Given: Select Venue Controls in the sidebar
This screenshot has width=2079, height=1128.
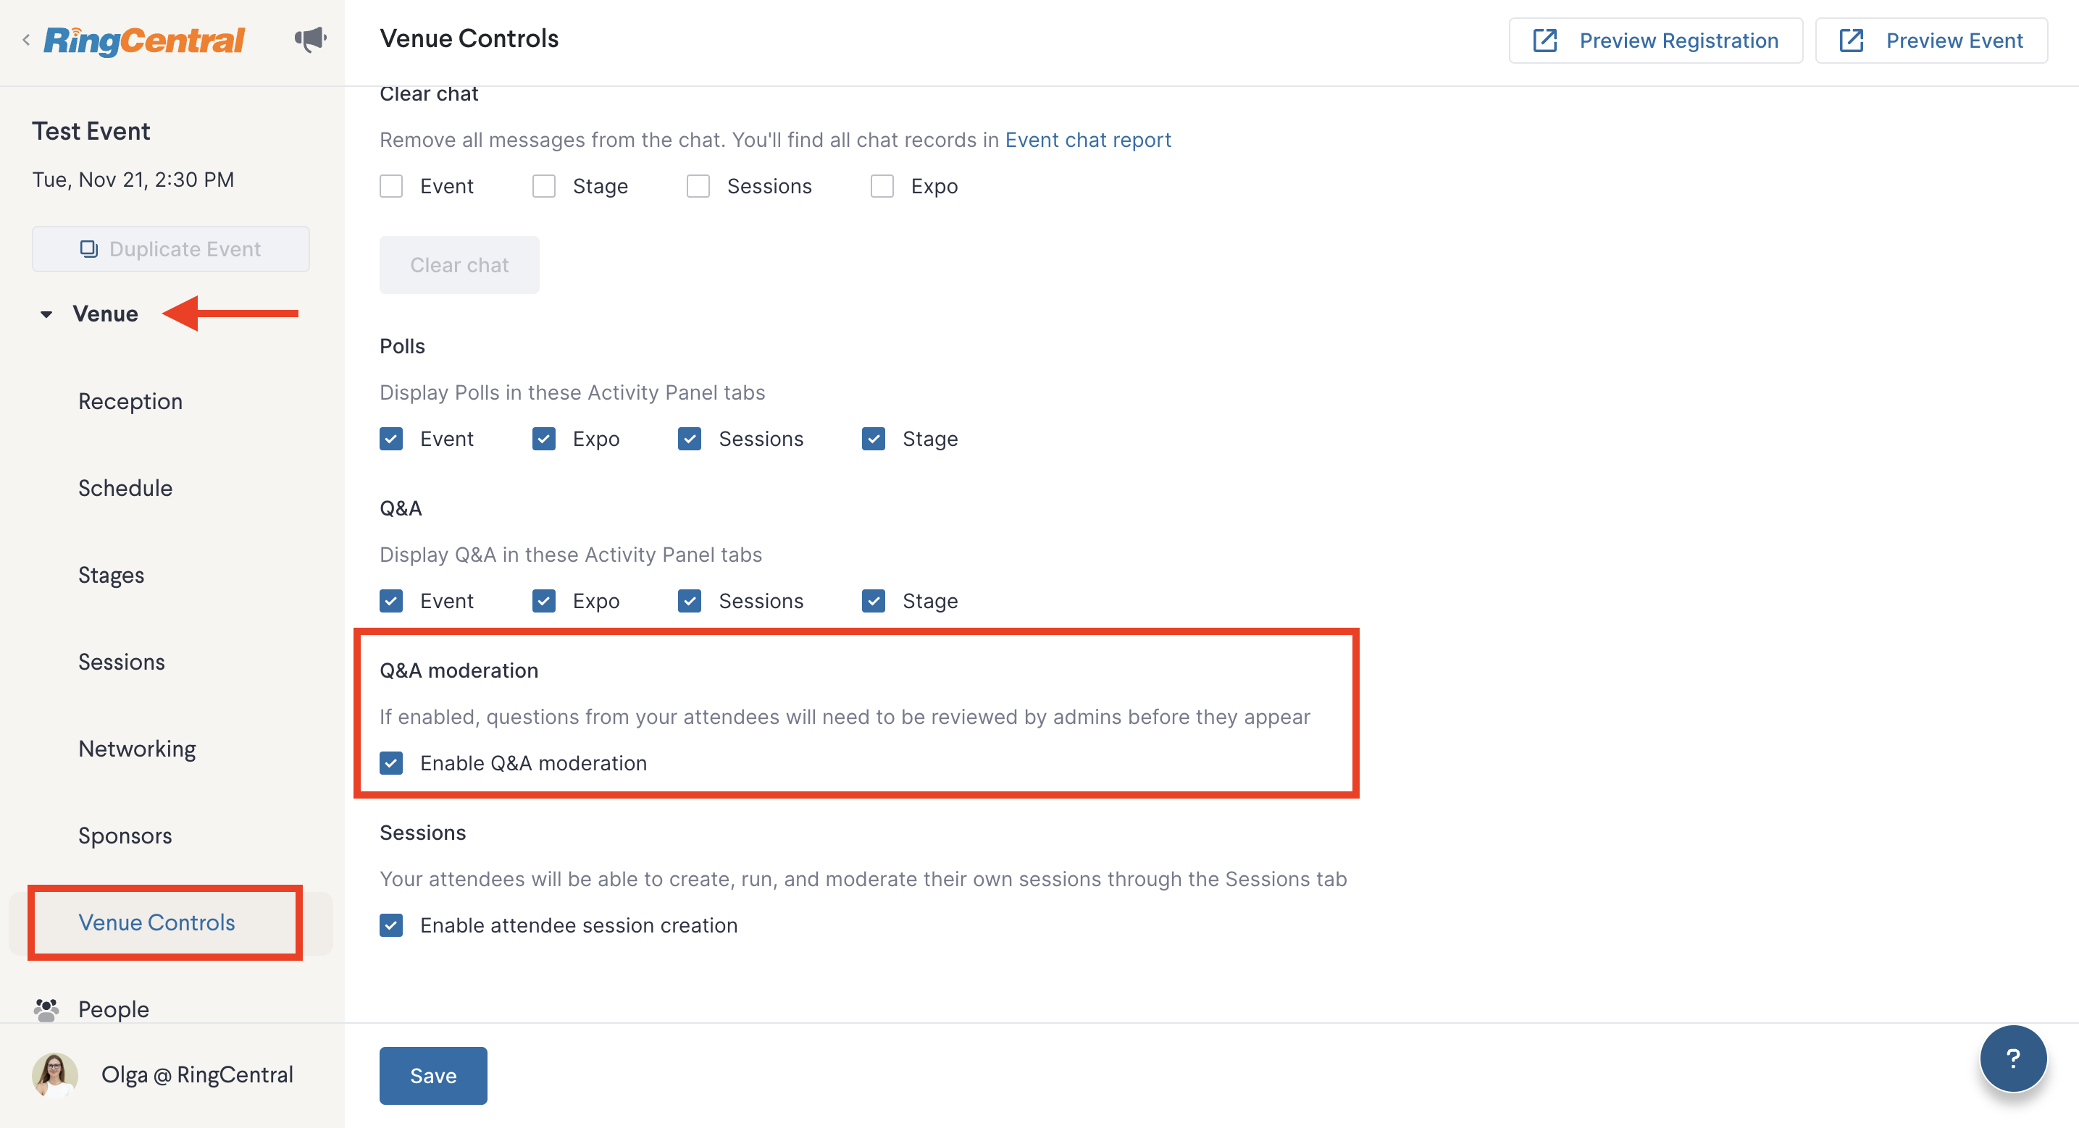Looking at the screenshot, I should [156, 922].
